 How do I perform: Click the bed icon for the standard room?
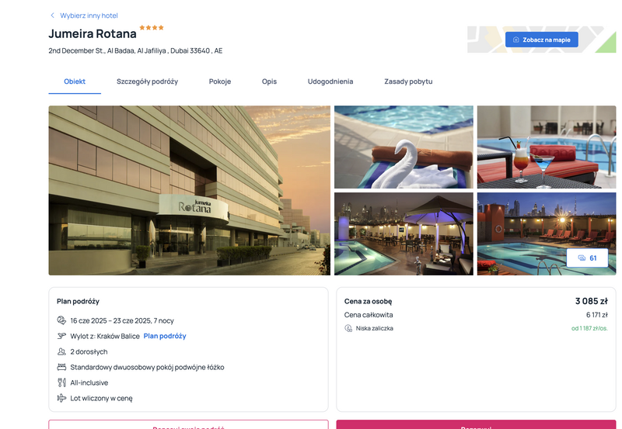tap(61, 367)
